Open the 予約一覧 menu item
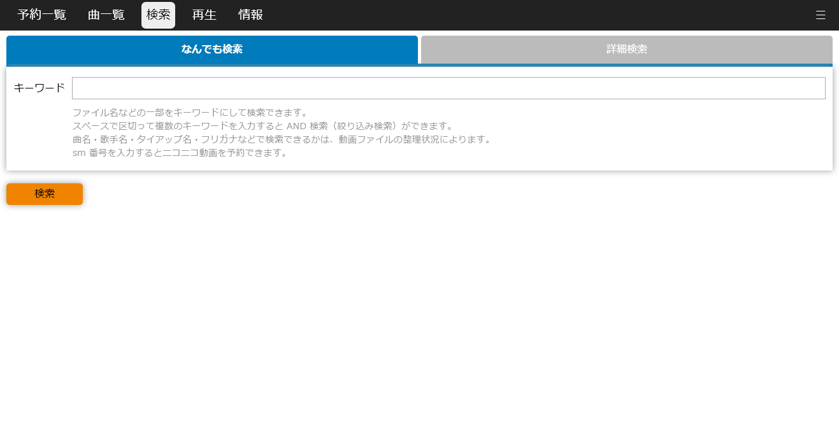Viewport: 839px width, 436px height. coord(42,15)
